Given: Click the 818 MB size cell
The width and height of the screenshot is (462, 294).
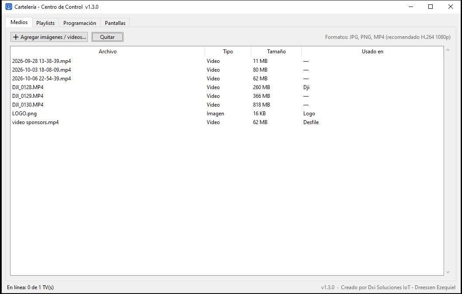Looking at the screenshot, I should [261, 105].
